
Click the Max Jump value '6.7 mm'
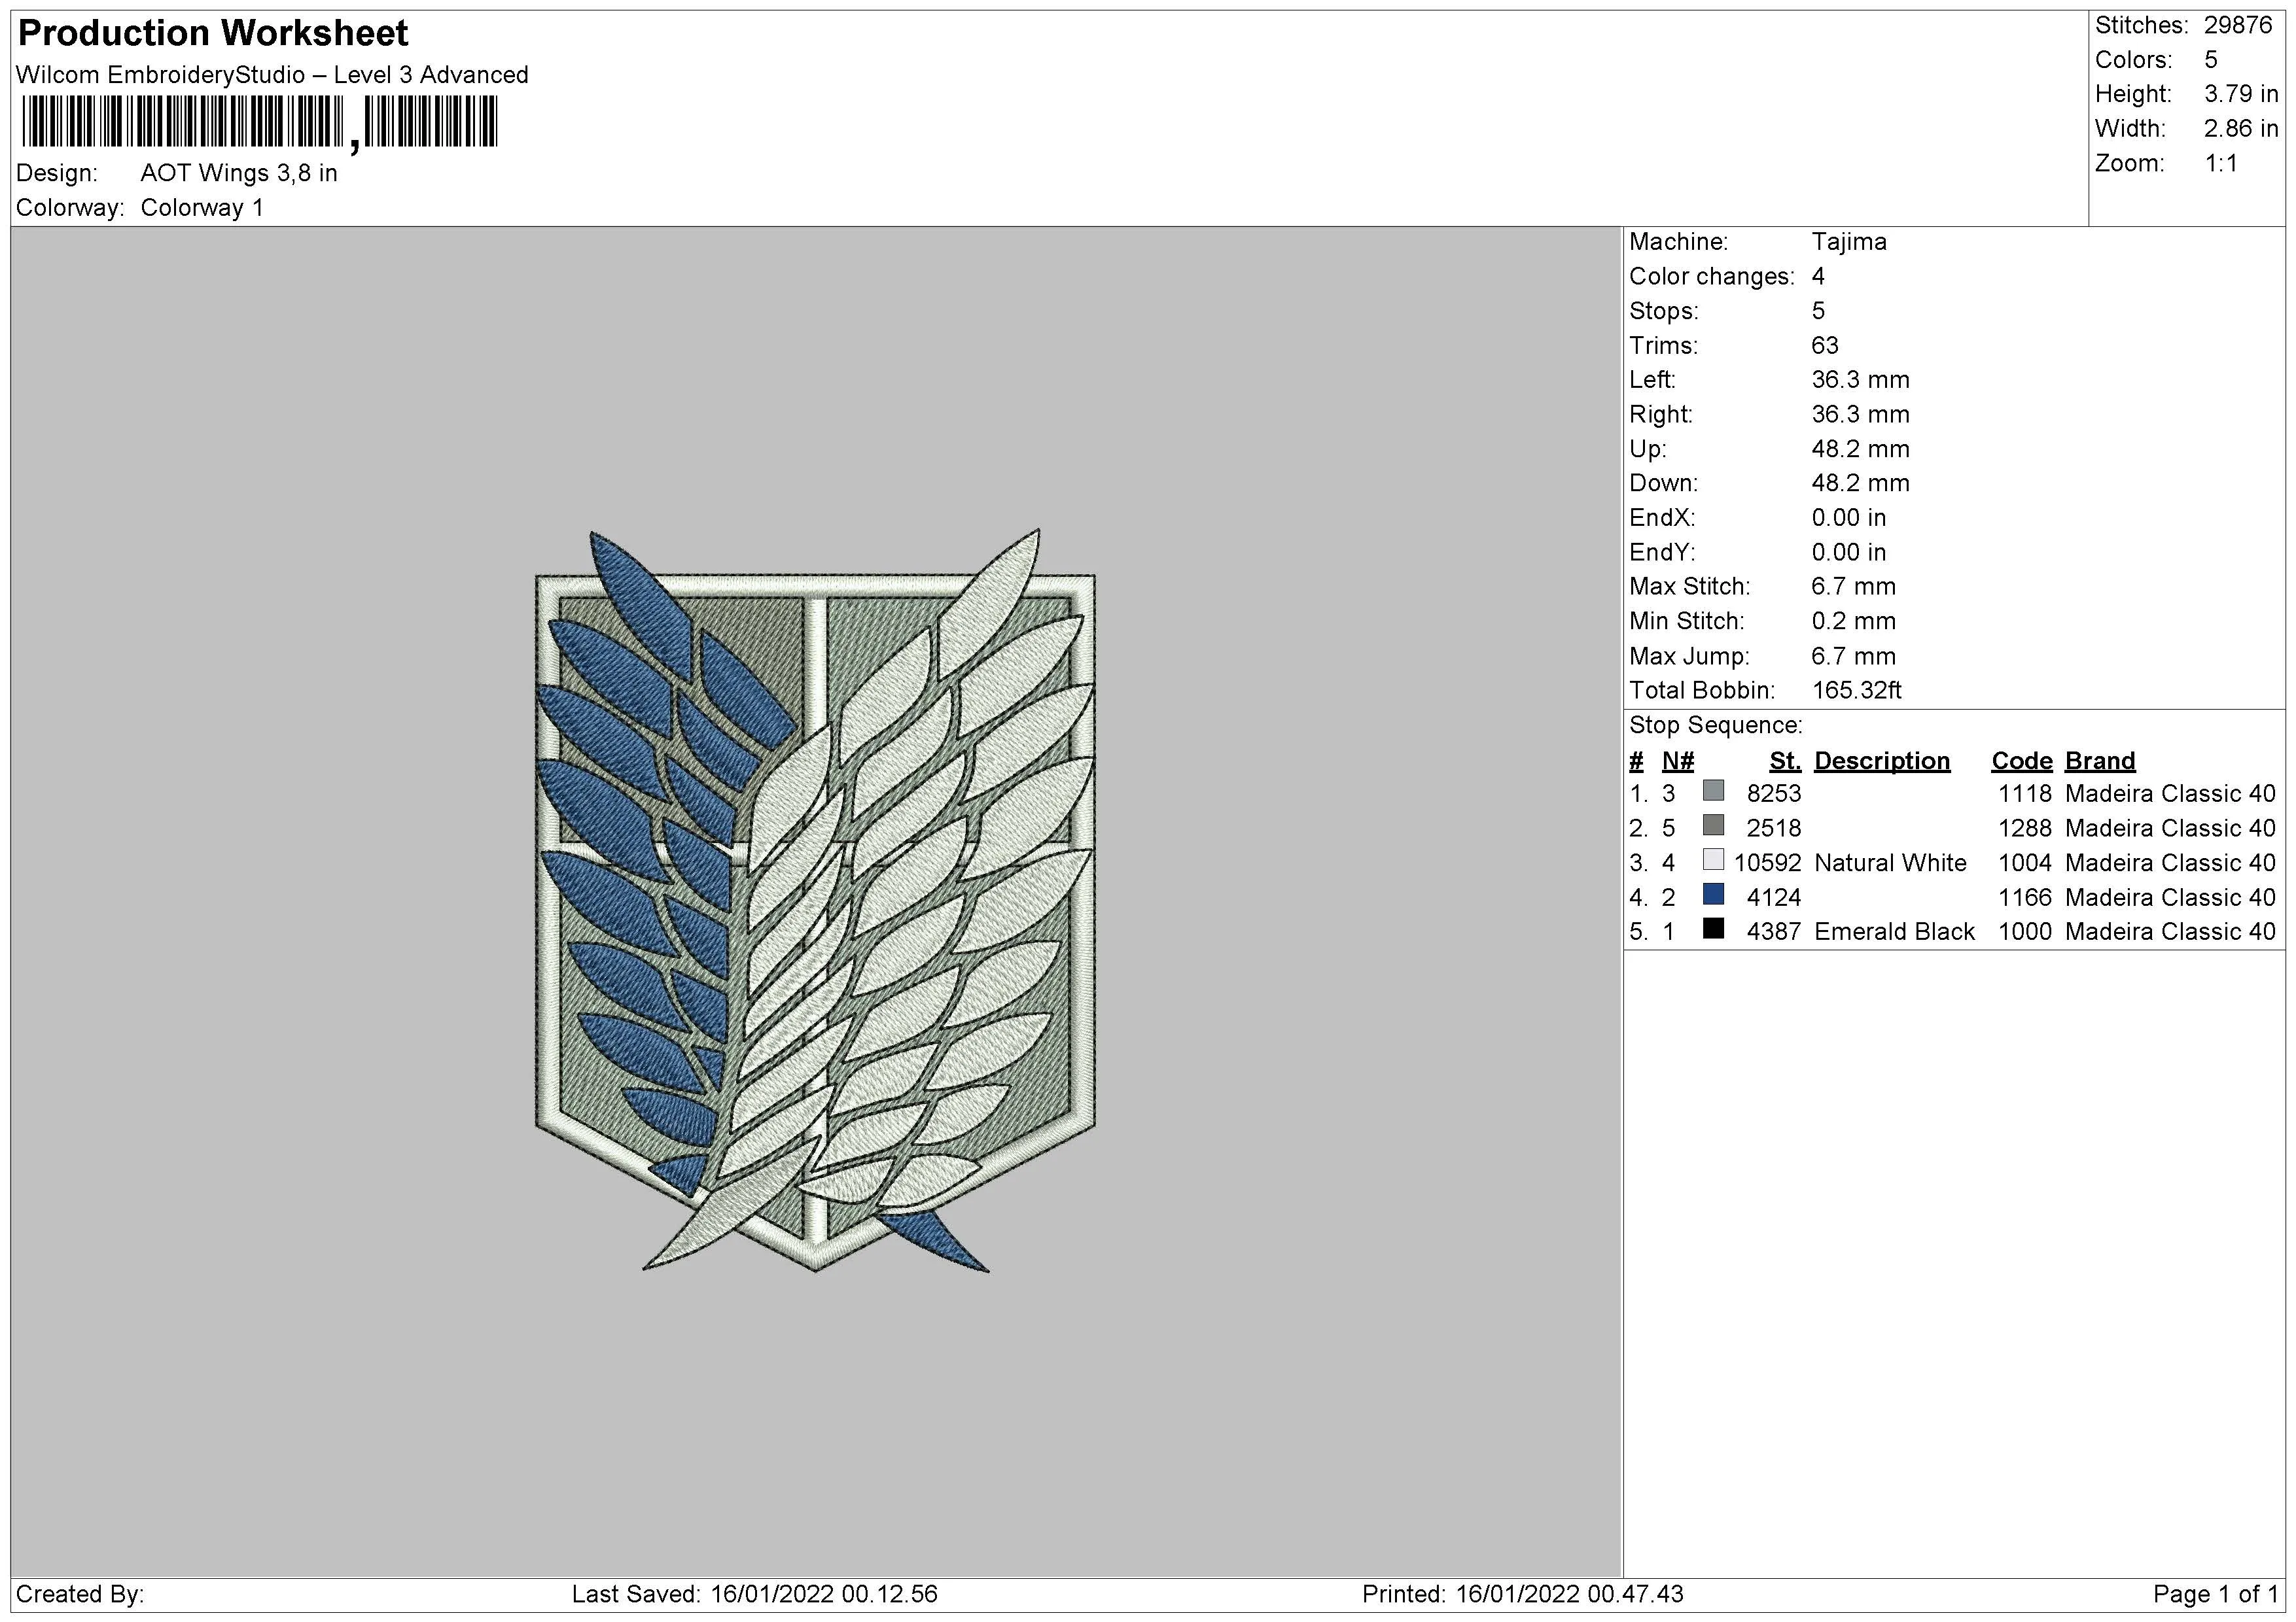[x=1853, y=657]
